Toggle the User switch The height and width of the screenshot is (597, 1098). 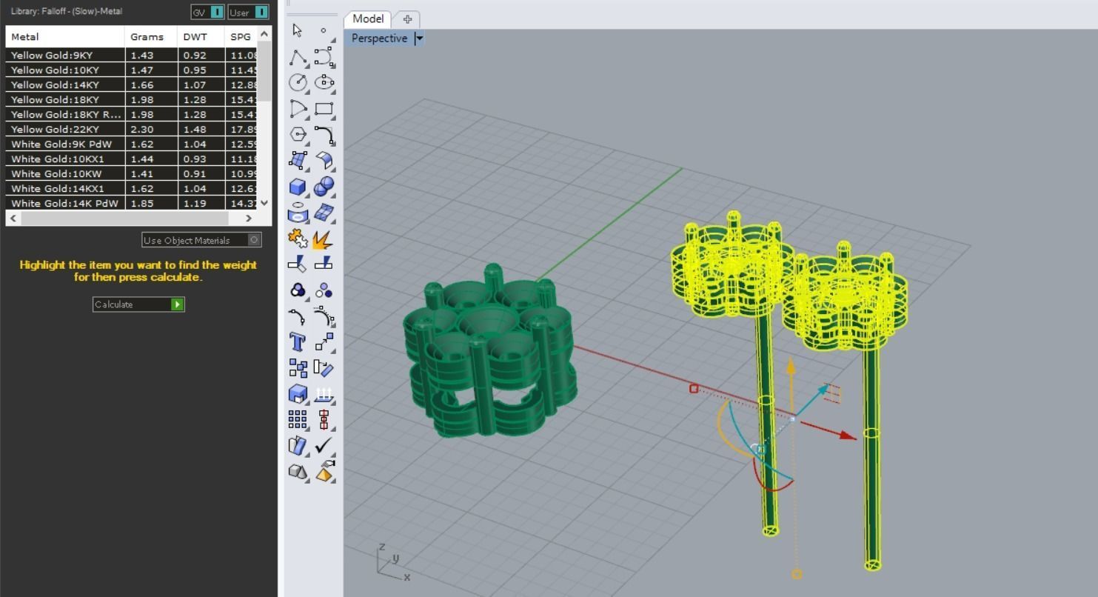(248, 13)
